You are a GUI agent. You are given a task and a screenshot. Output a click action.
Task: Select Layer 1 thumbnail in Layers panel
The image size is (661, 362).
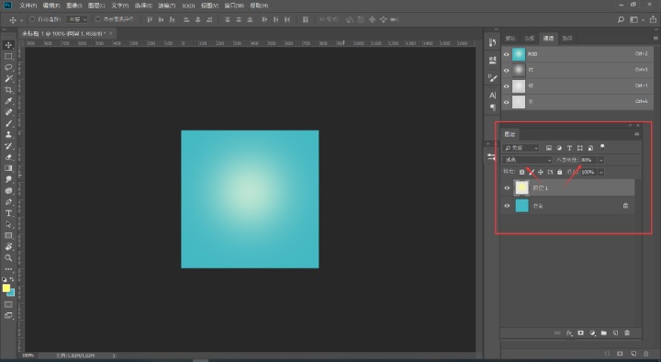pyautogui.click(x=521, y=187)
